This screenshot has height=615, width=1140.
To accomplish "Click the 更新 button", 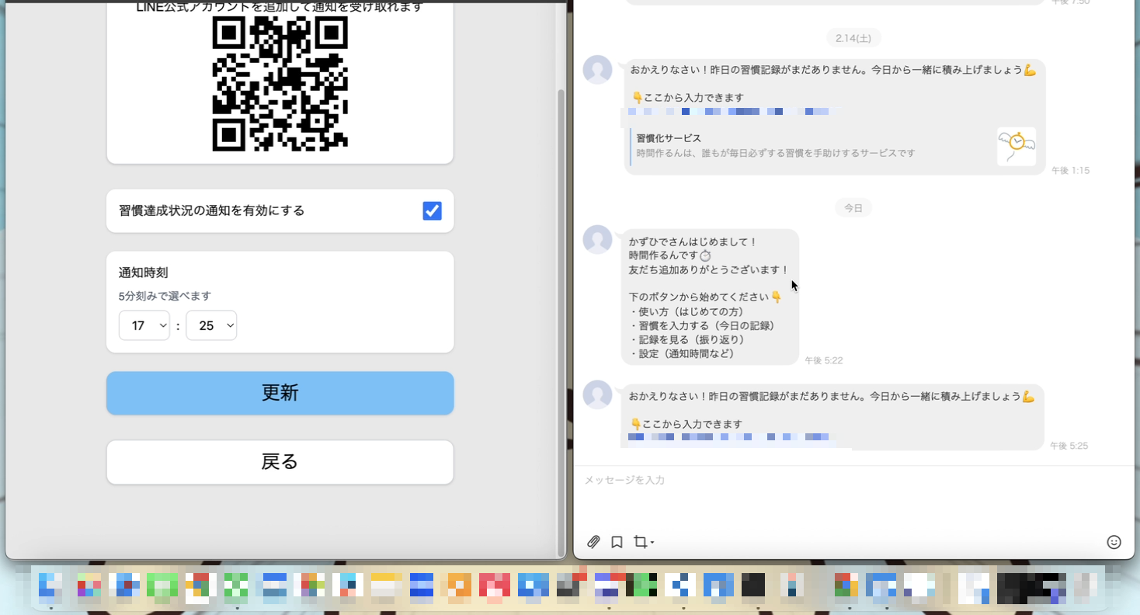I will [280, 393].
